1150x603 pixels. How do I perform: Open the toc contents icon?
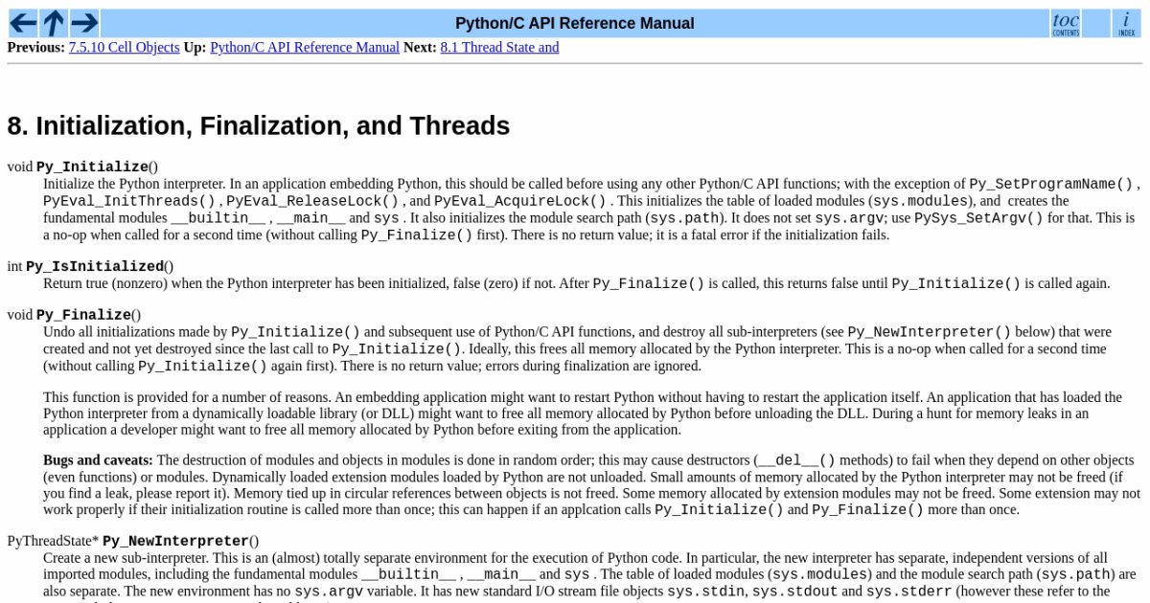[1066, 23]
